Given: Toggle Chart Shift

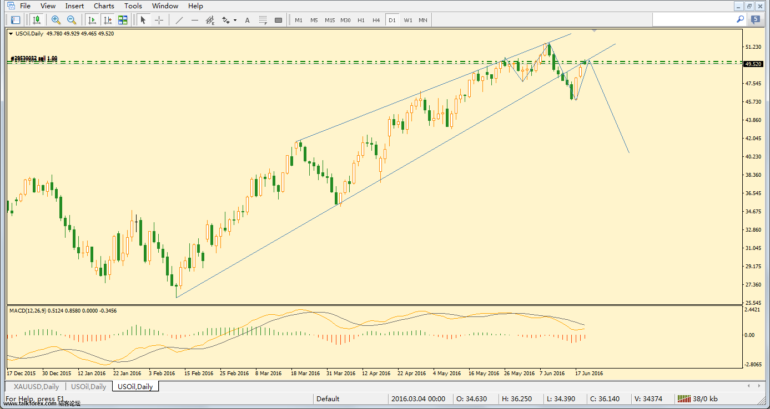Looking at the screenshot, I should (108, 20).
